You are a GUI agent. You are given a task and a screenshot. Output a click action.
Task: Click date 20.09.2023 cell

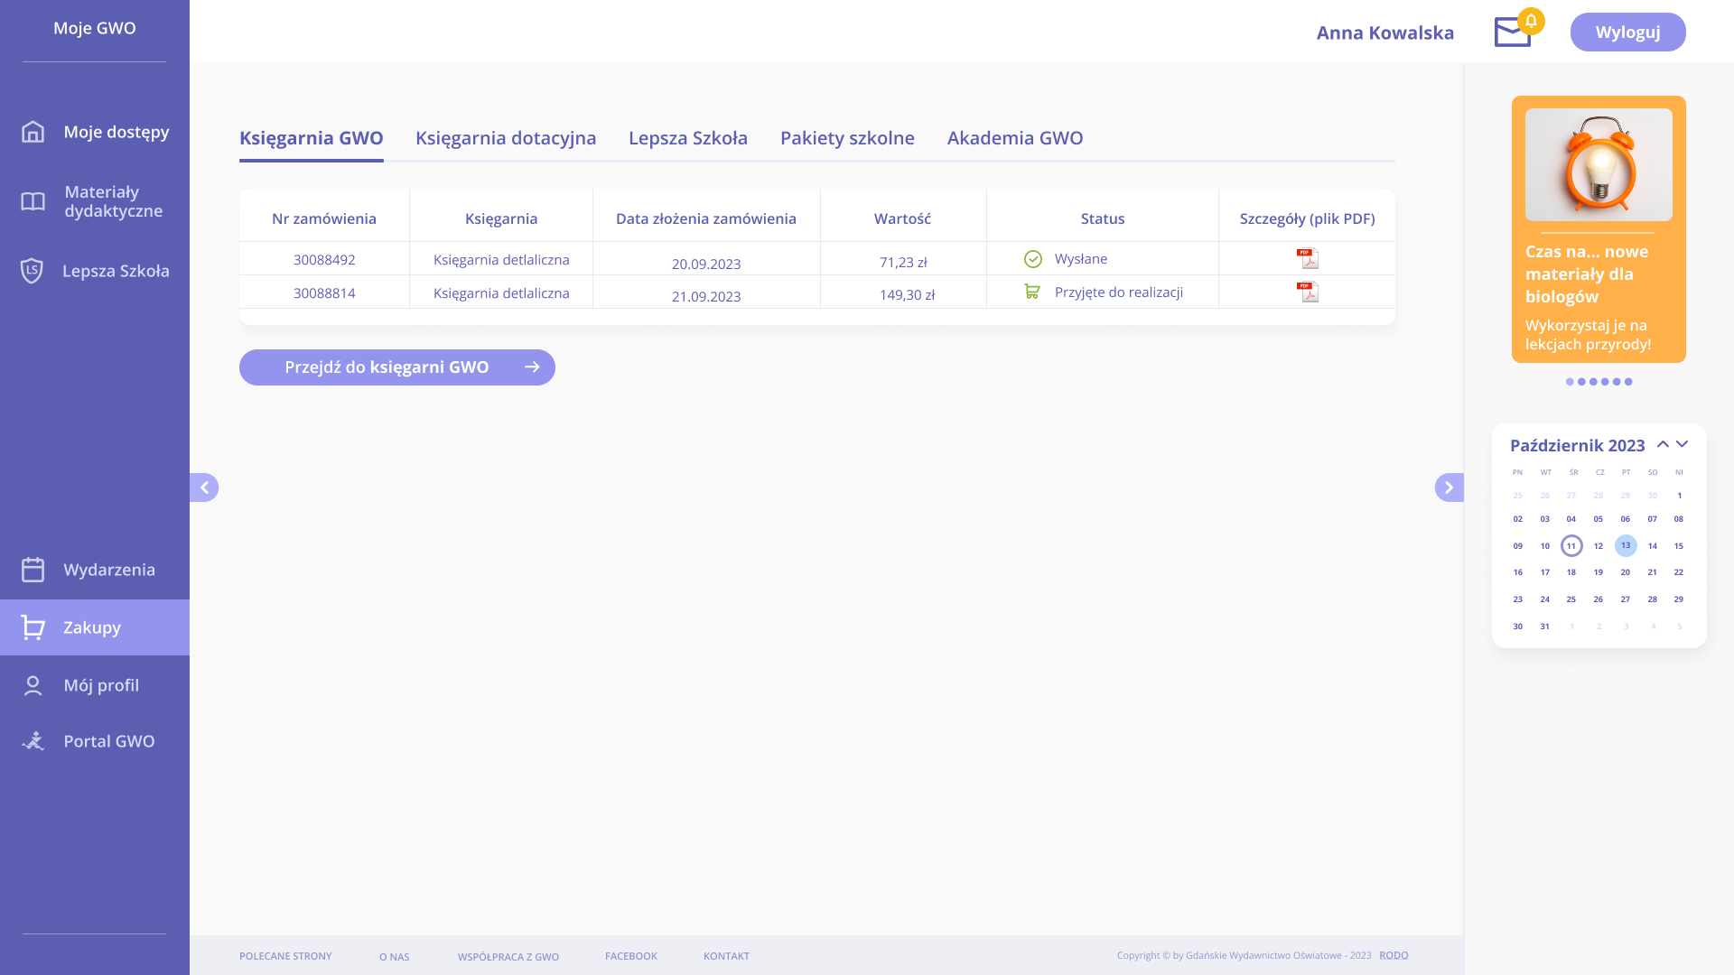(x=706, y=264)
